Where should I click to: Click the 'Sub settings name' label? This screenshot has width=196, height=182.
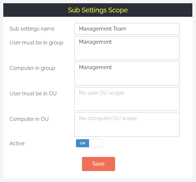[32, 29]
